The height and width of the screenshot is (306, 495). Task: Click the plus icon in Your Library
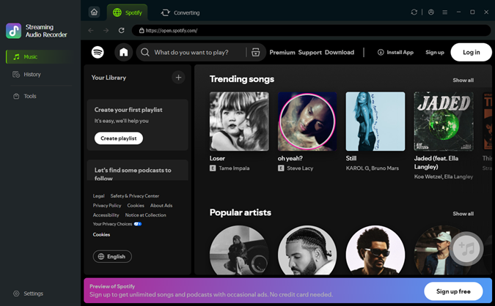(x=178, y=77)
